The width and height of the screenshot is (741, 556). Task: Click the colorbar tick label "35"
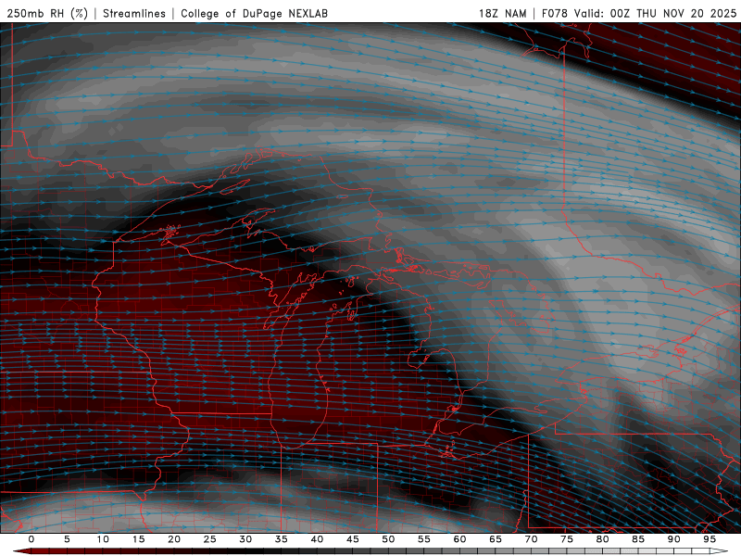tap(282, 539)
